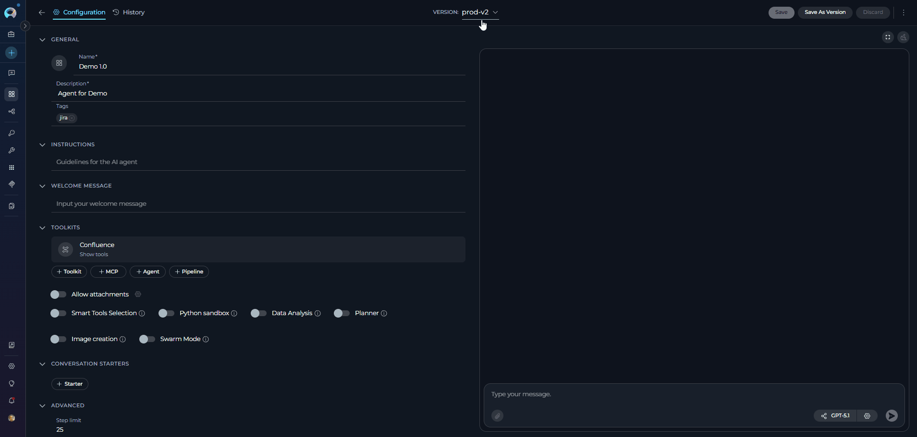Click the Guidelines for the AI agent field
917x437 pixels.
(258, 162)
